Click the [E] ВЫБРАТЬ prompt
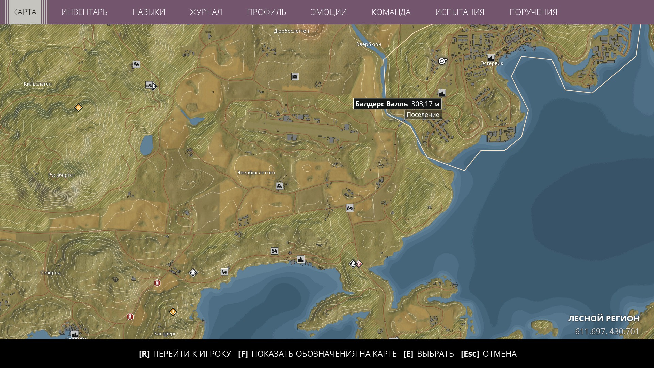The height and width of the screenshot is (368, 654). pos(429,354)
